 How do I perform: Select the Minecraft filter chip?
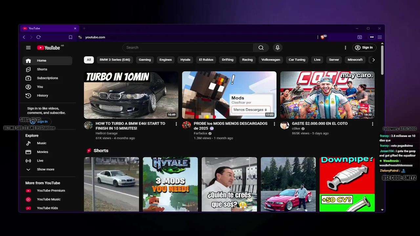[355, 60]
